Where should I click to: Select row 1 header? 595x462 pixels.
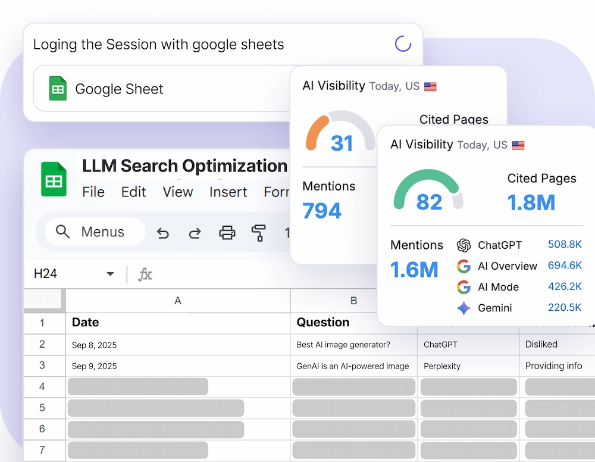[x=45, y=323]
